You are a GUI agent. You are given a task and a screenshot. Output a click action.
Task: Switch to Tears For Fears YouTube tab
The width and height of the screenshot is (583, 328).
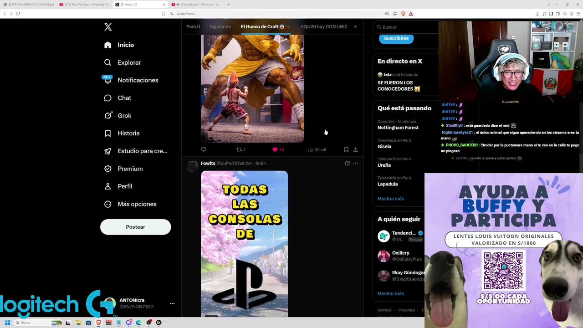[x=85, y=5]
